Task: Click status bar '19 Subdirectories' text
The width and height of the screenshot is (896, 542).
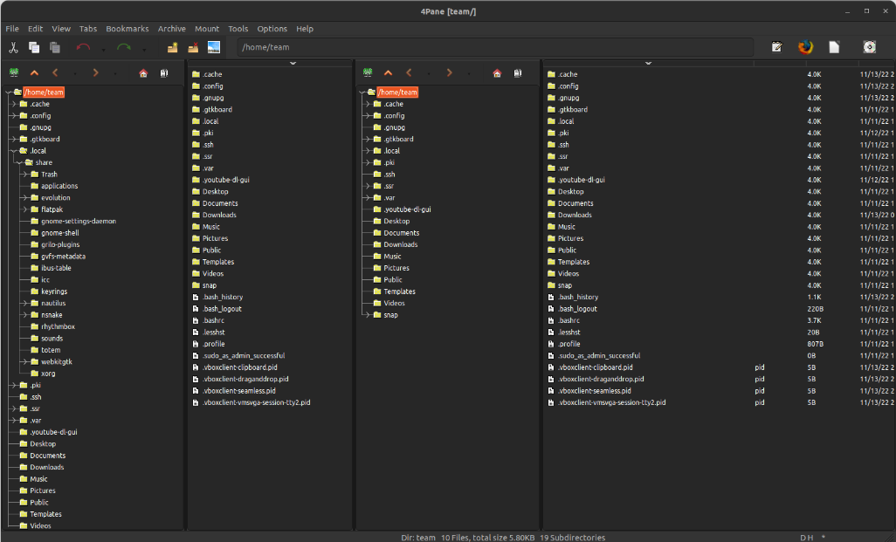Action: tap(572, 538)
